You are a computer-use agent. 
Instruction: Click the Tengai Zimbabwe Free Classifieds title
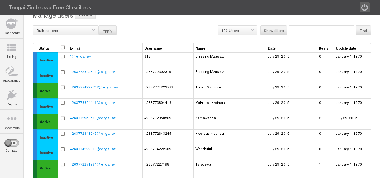pos(50,7)
